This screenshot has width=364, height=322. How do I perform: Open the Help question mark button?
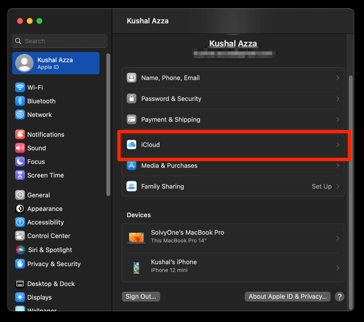click(339, 296)
